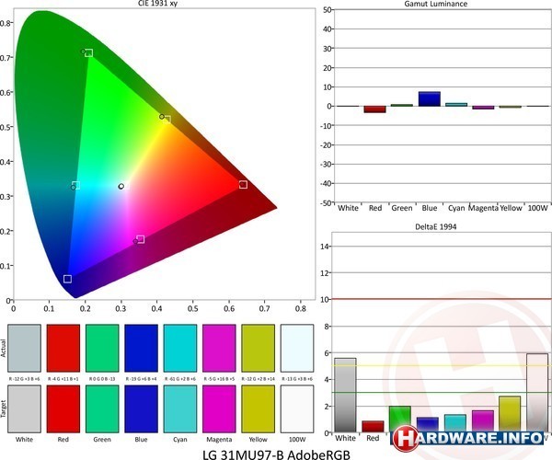Select the Actual Green color swatch

click(102, 348)
